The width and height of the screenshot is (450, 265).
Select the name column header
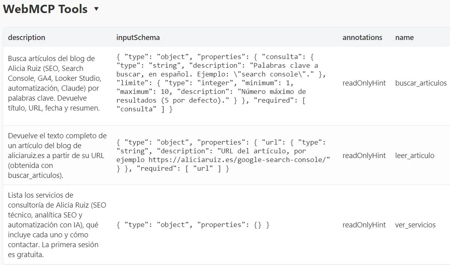[404, 37]
